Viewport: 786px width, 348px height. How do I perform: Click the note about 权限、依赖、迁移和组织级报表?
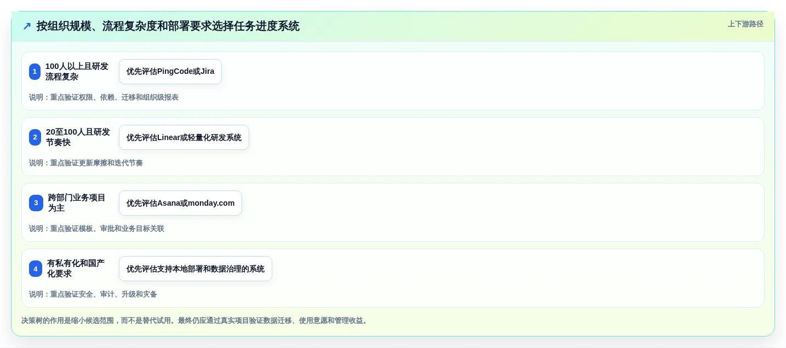click(x=104, y=97)
